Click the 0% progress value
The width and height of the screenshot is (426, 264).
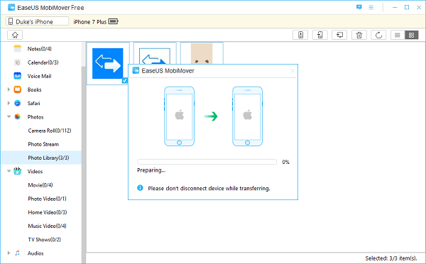[286, 162]
